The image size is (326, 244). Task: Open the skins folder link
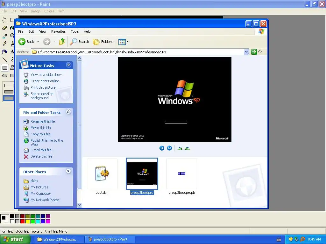(x=34, y=181)
